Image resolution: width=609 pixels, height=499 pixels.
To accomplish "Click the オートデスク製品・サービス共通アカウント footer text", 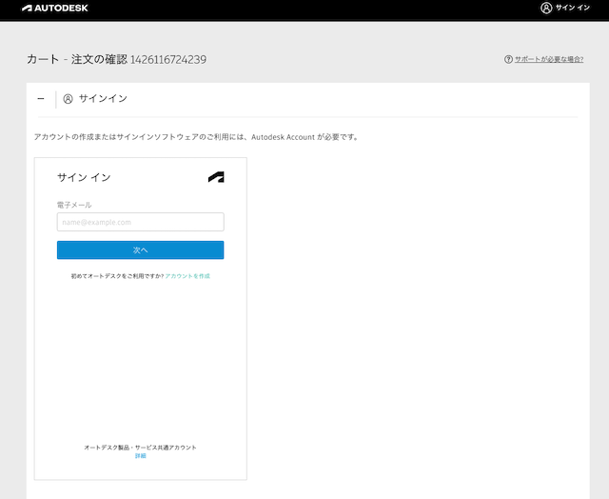I will pos(140,447).
